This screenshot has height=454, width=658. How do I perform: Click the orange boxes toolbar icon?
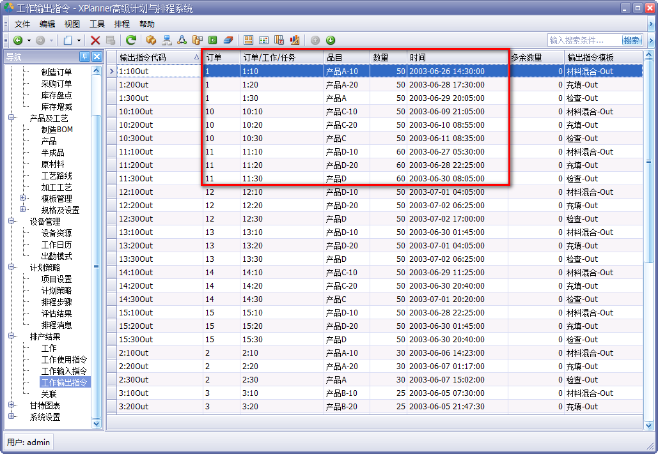point(151,40)
